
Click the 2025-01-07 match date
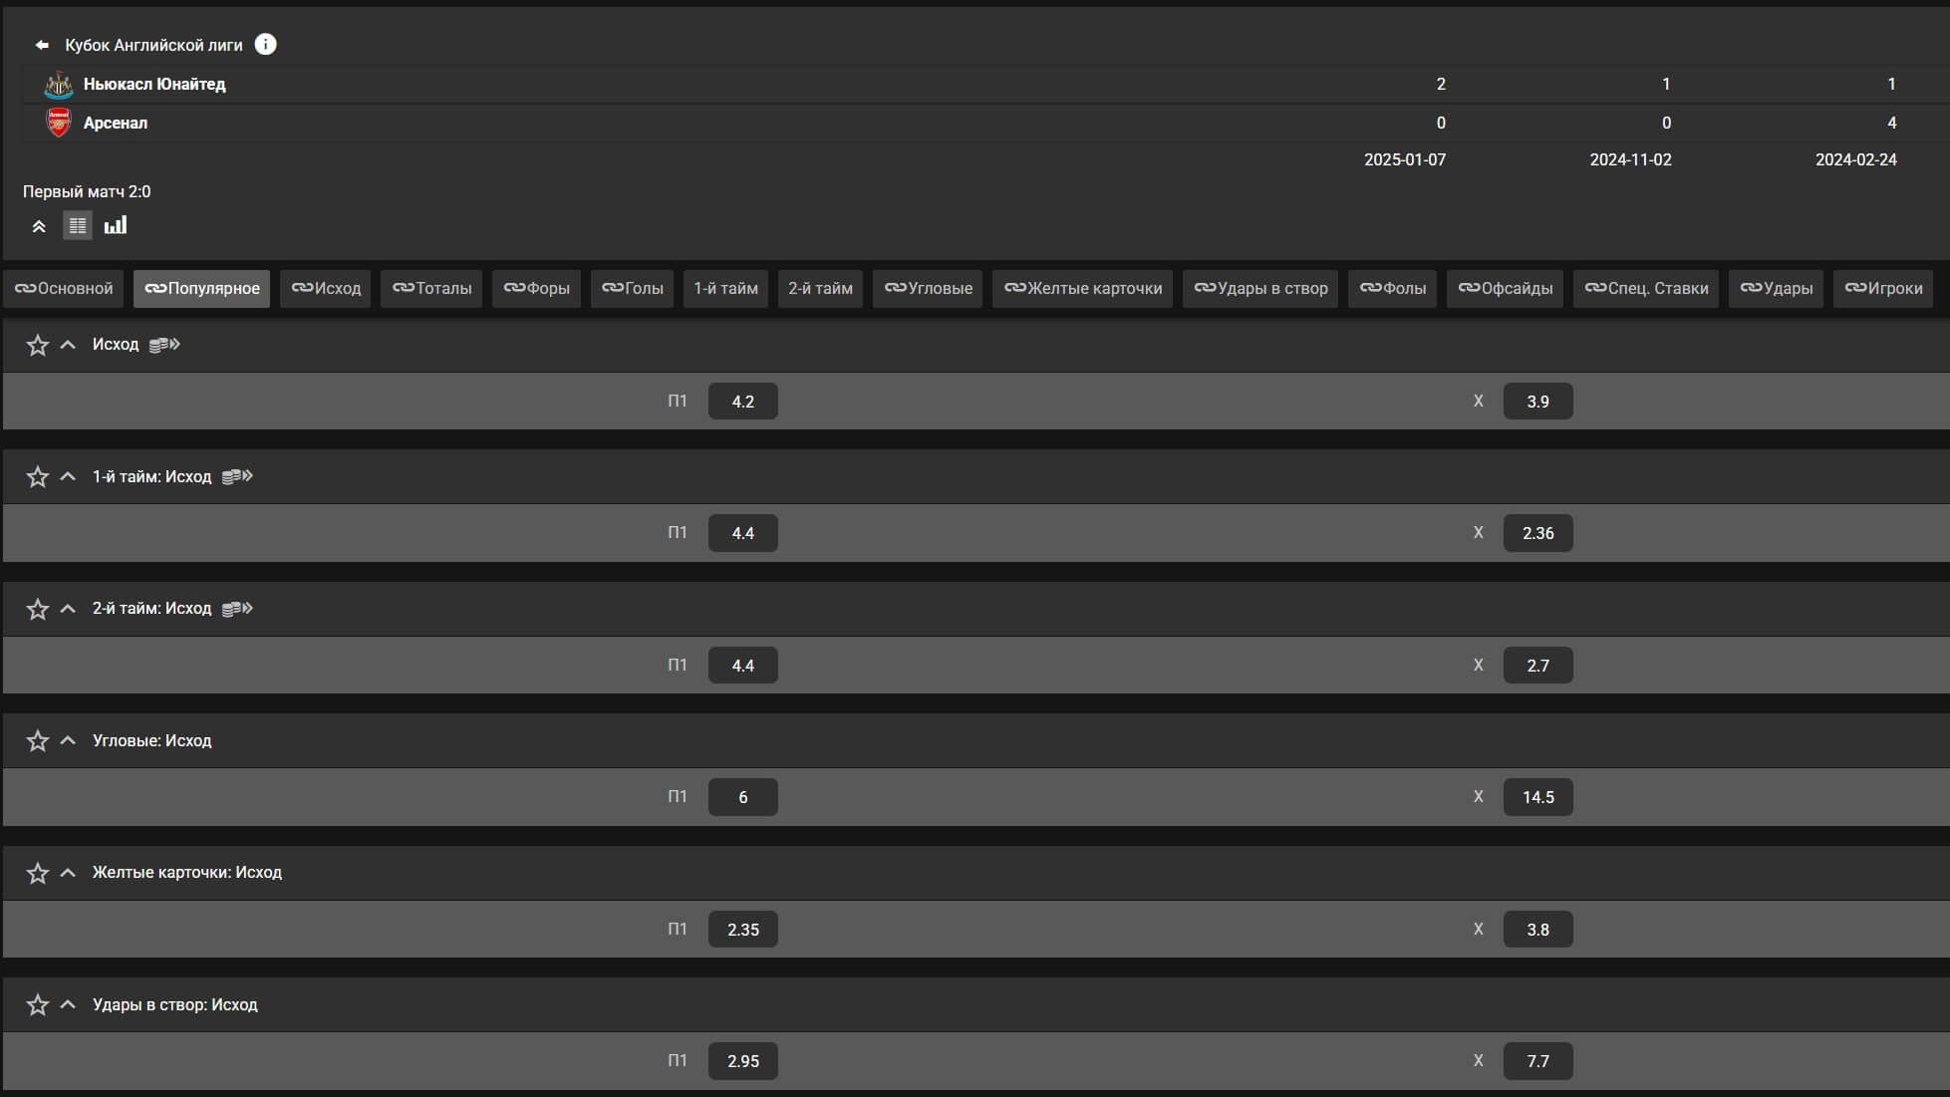click(1405, 159)
